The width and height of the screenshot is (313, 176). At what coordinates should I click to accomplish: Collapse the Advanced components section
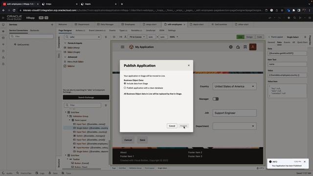[x=65, y=57]
